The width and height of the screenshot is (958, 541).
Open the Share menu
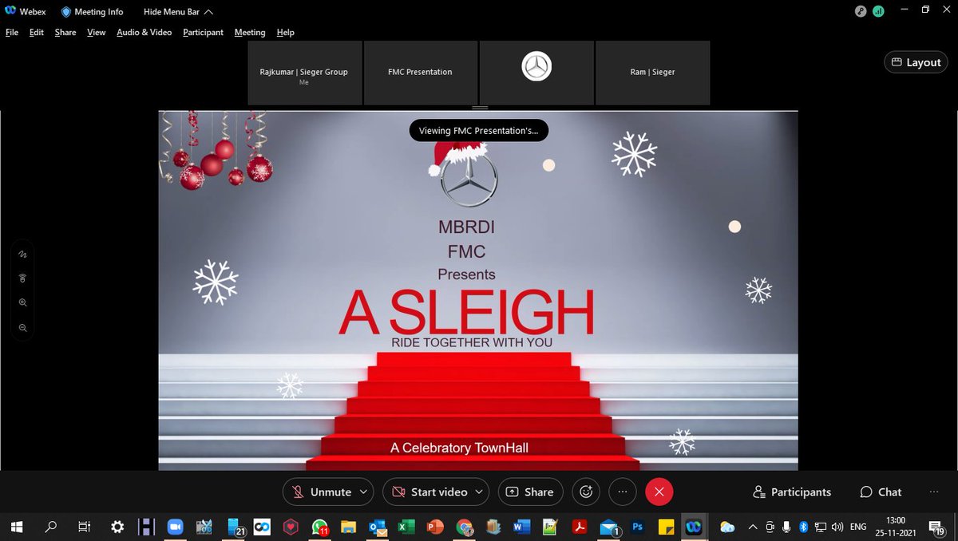[x=65, y=32]
